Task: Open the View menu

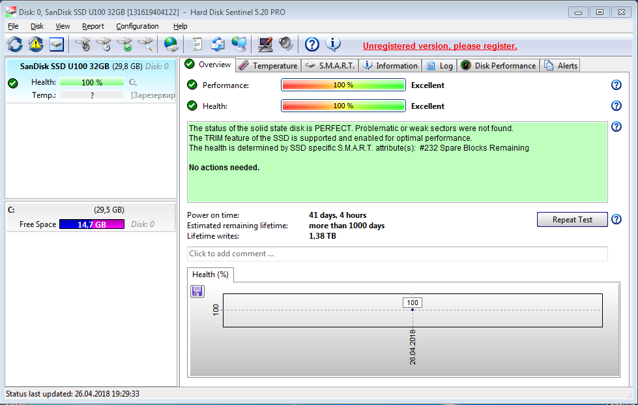Action: (x=63, y=26)
